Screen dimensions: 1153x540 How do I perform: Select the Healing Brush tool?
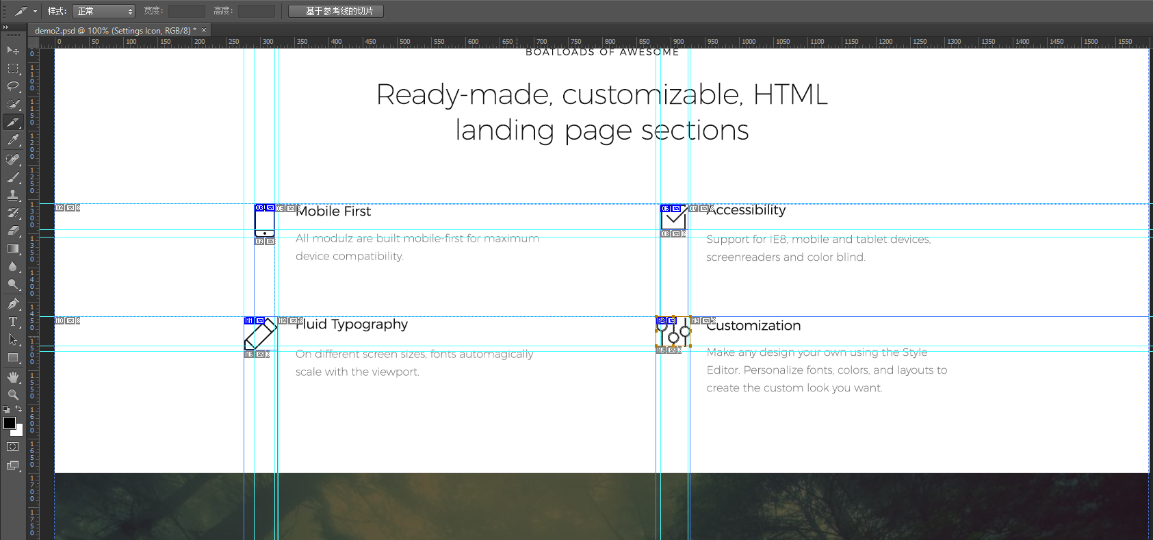(13, 159)
